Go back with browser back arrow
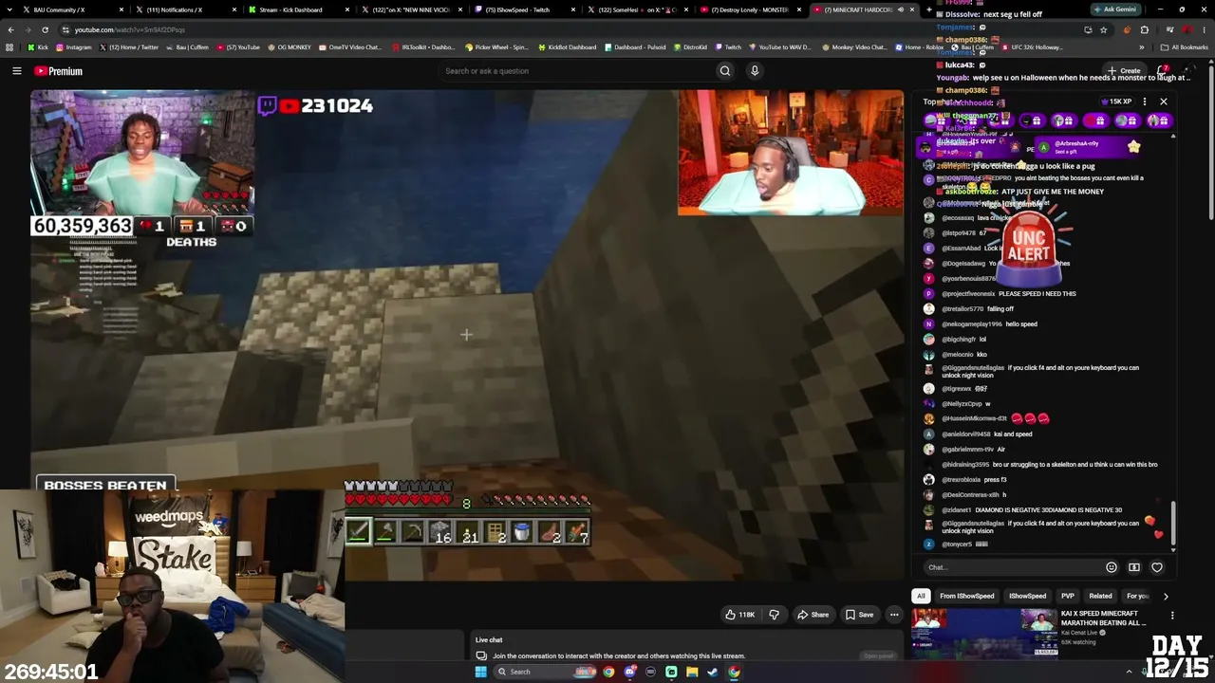 coord(10,29)
